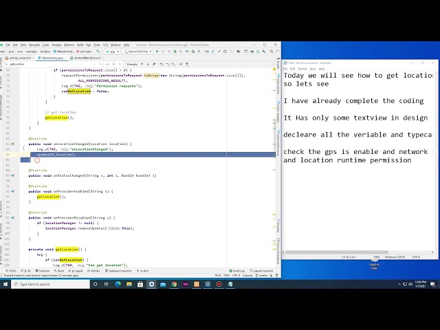The image size is (440, 330).
Task: Click the Git update project checkmark icon
Action: pyautogui.click(x=213, y=52)
